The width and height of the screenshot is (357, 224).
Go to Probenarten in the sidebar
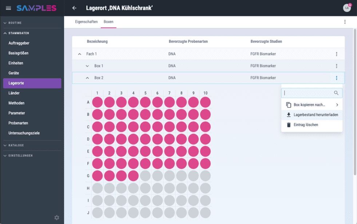18,123
